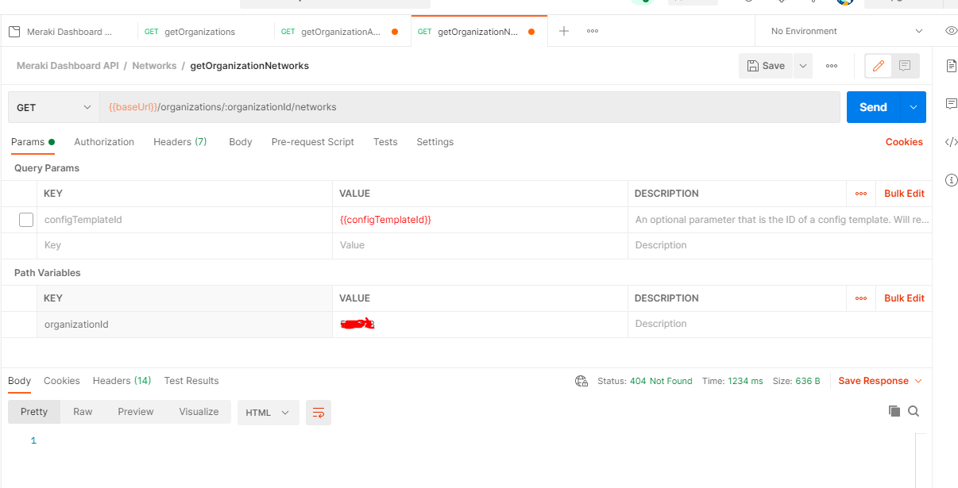The height and width of the screenshot is (488, 958).
Task: Open the GET method dropdown
Action: 53,107
